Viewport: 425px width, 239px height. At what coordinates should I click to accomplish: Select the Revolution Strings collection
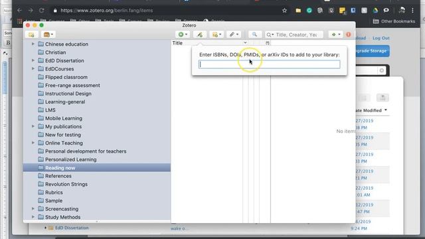pyautogui.click(x=66, y=184)
